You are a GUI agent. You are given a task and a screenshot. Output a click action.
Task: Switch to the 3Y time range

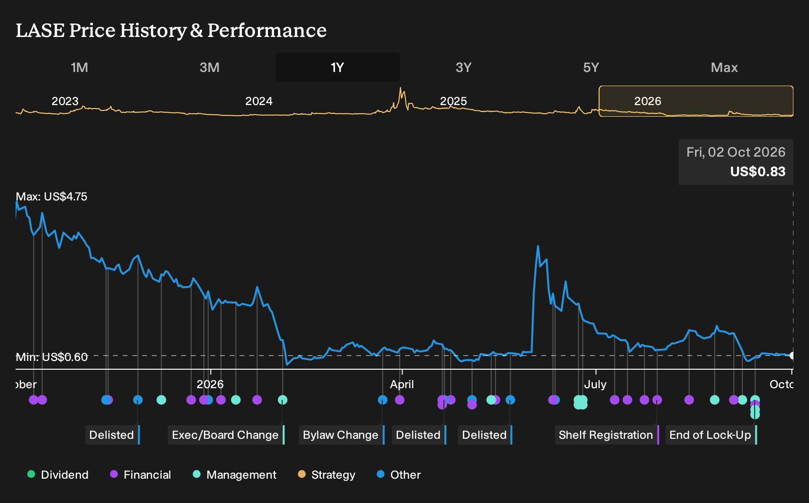(x=463, y=67)
